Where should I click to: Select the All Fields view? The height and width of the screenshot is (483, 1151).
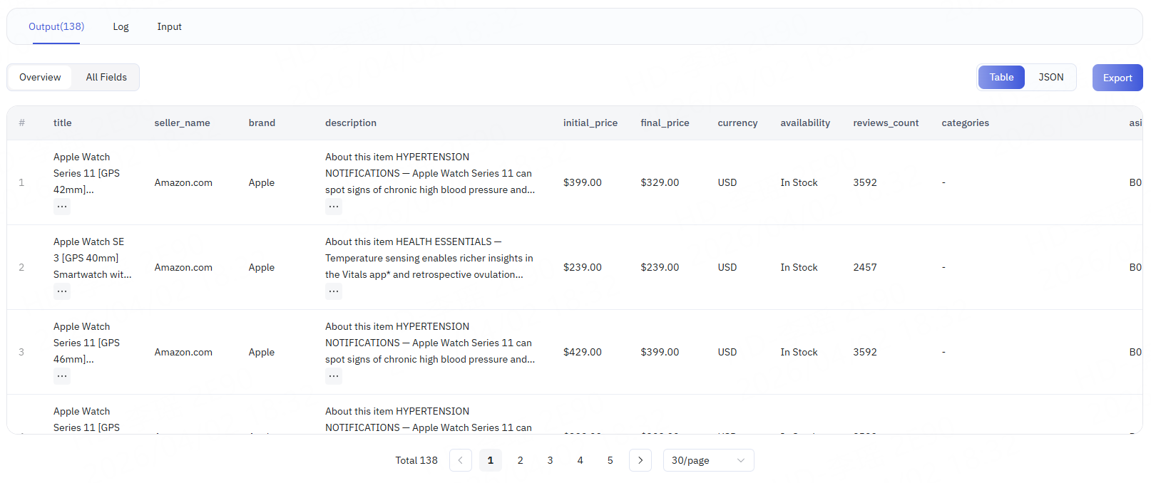point(106,77)
